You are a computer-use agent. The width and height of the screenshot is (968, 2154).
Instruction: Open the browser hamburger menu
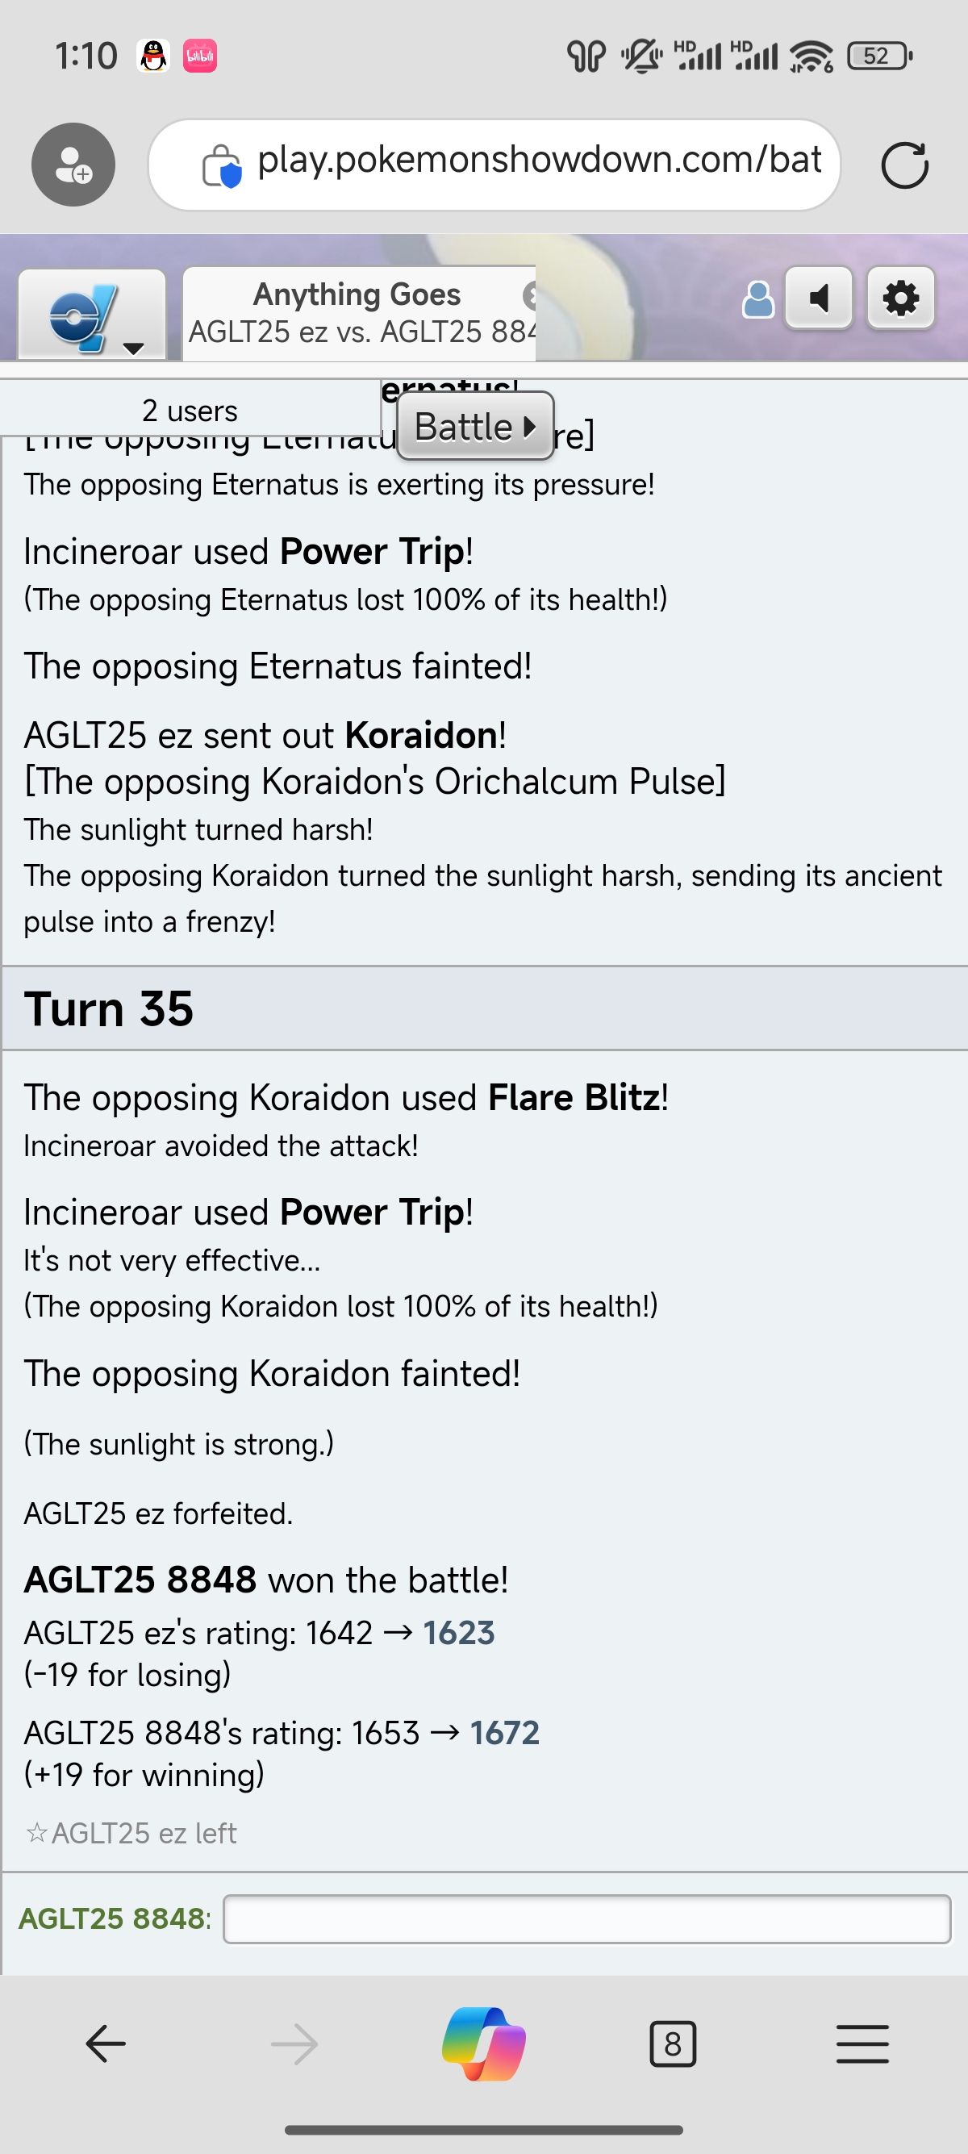862,2043
